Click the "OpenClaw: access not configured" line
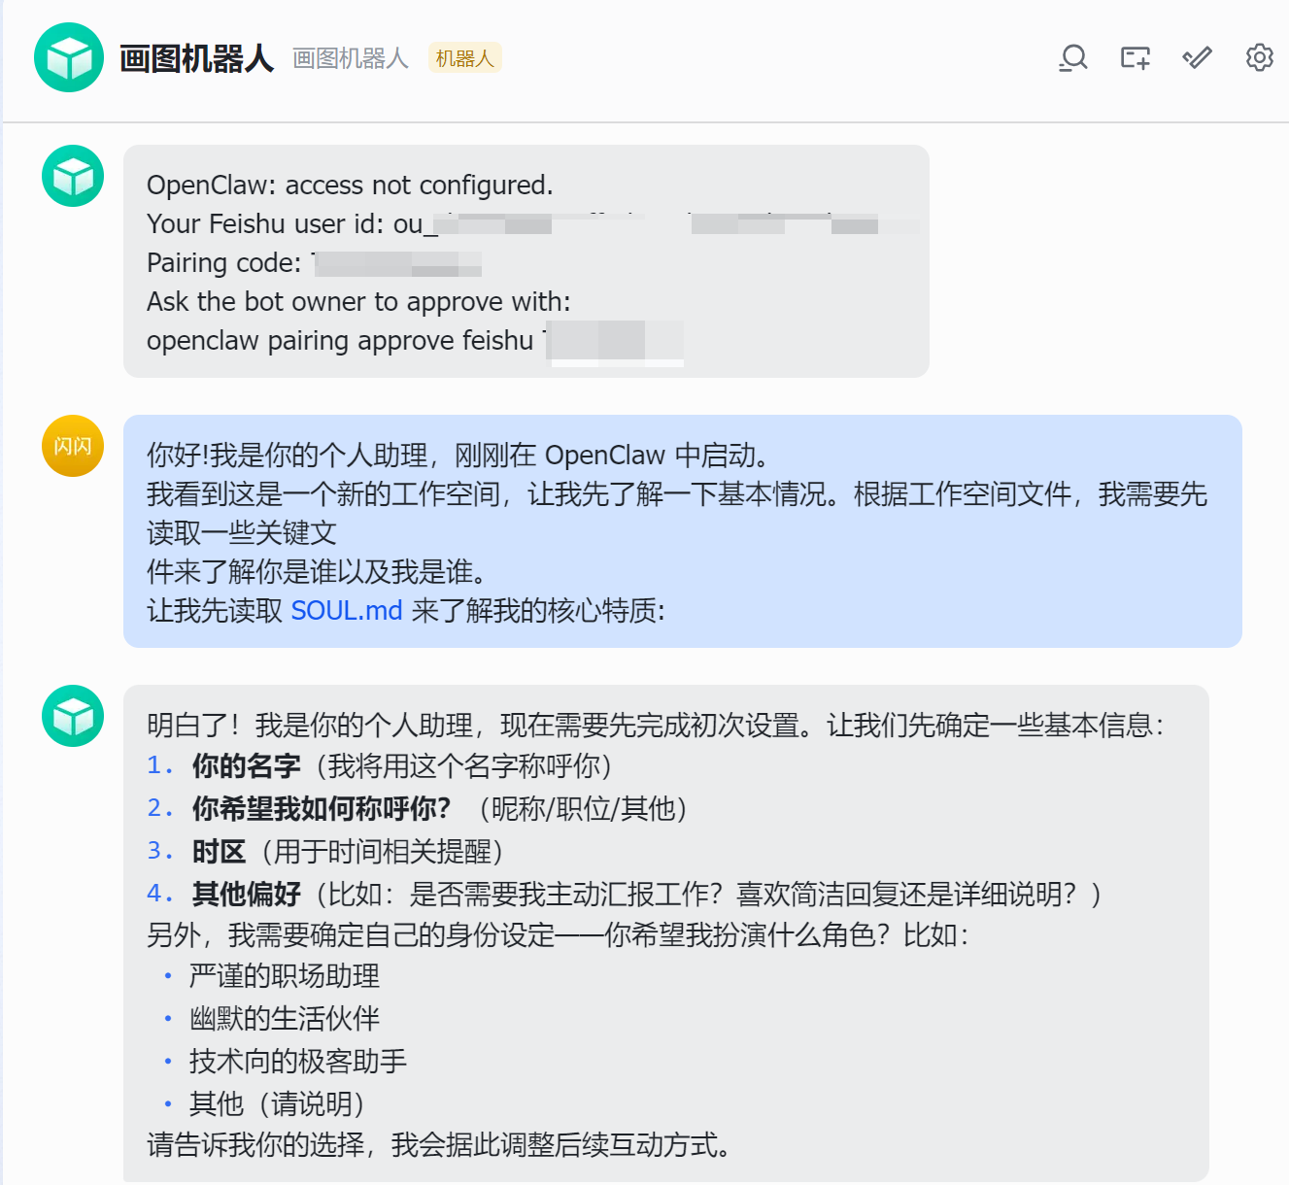 click(x=350, y=186)
